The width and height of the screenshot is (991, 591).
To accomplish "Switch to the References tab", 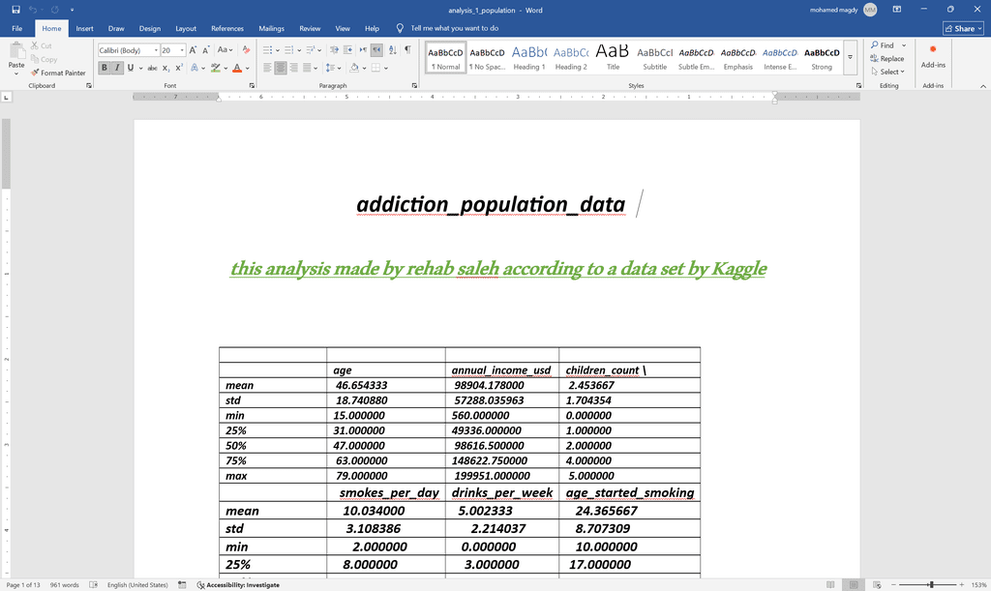I will coord(227,28).
